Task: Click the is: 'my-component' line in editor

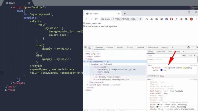Action: (38, 14)
